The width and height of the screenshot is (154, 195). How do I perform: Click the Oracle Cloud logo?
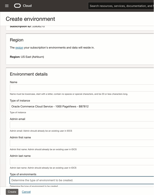[17, 6]
